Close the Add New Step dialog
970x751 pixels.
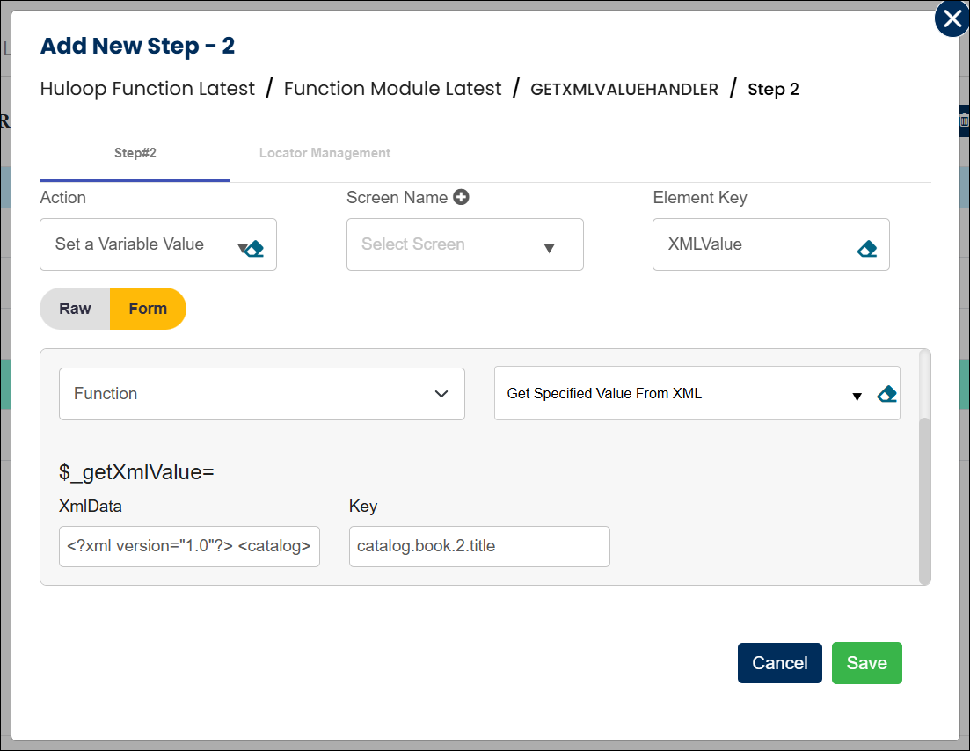(x=952, y=18)
